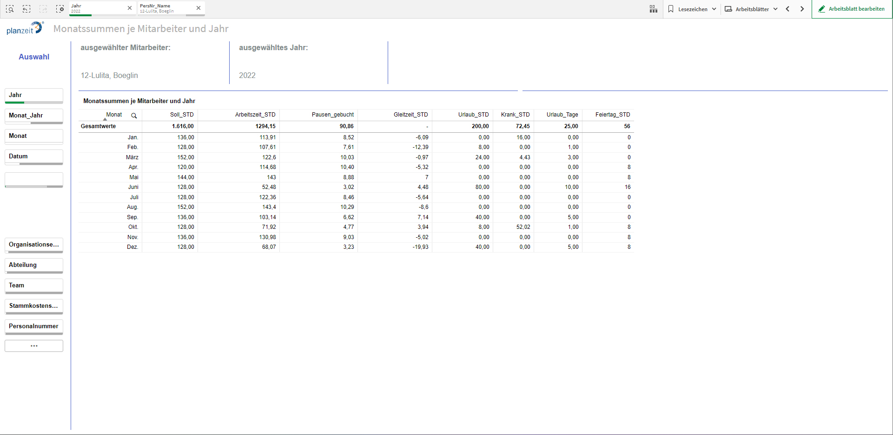
Task: Open the selections tool grid icon
Action: pyautogui.click(x=653, y=9)
